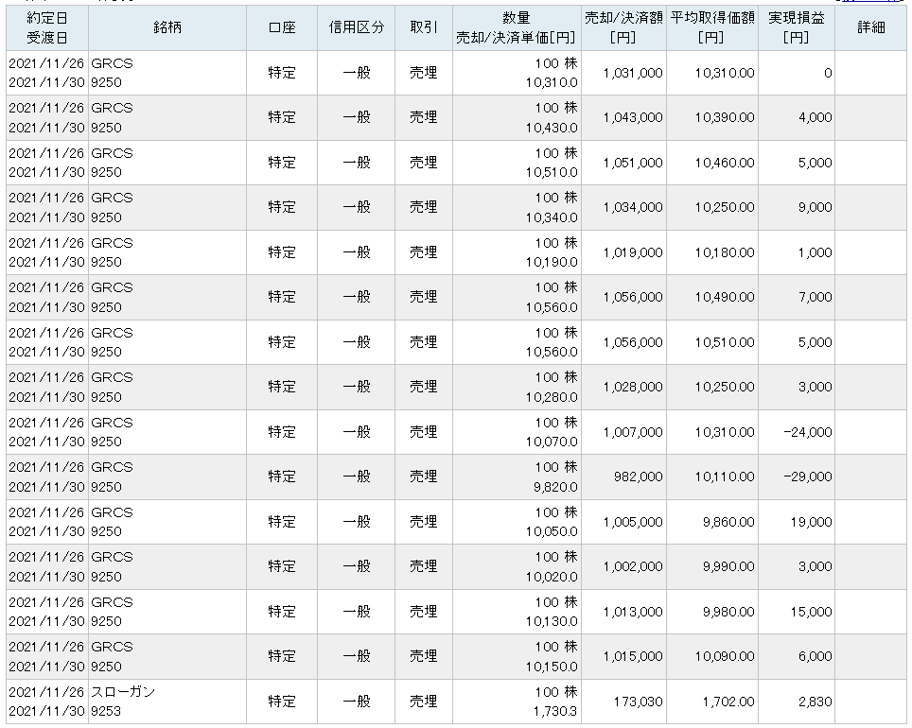The image size is (912, 728).
Task: Select the 1,702.00 average acquisition price
Action: (x=724, y=702)
